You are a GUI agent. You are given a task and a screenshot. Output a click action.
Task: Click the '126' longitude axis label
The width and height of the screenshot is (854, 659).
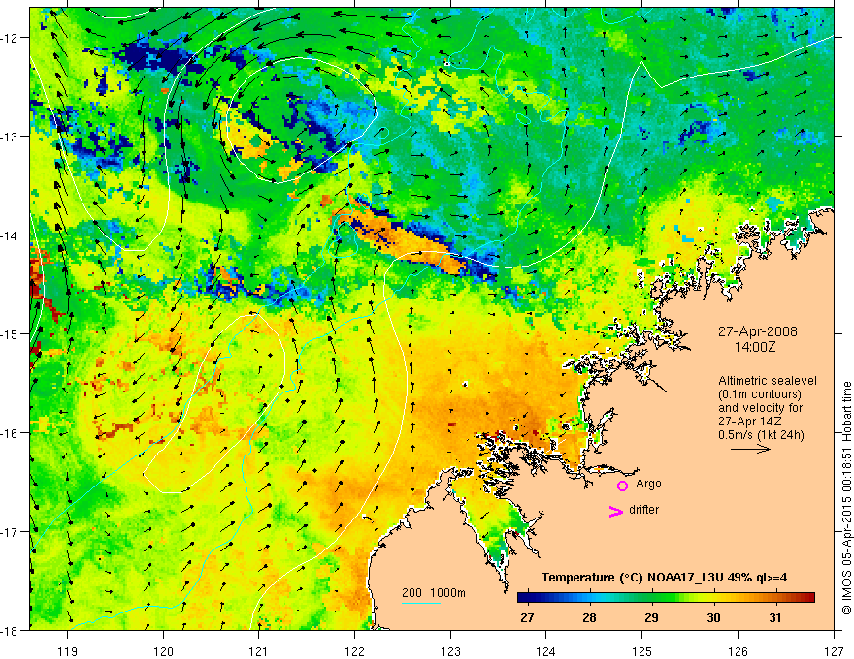(x=738, y=651)
